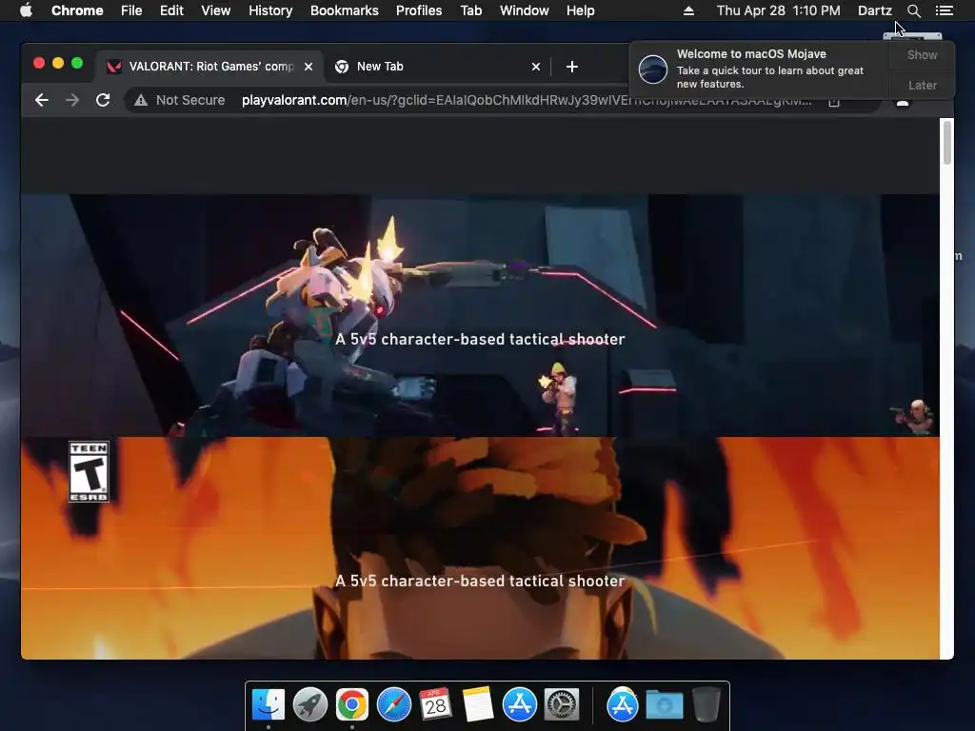Open Launchpad from the Dock

tap(310, 704)
